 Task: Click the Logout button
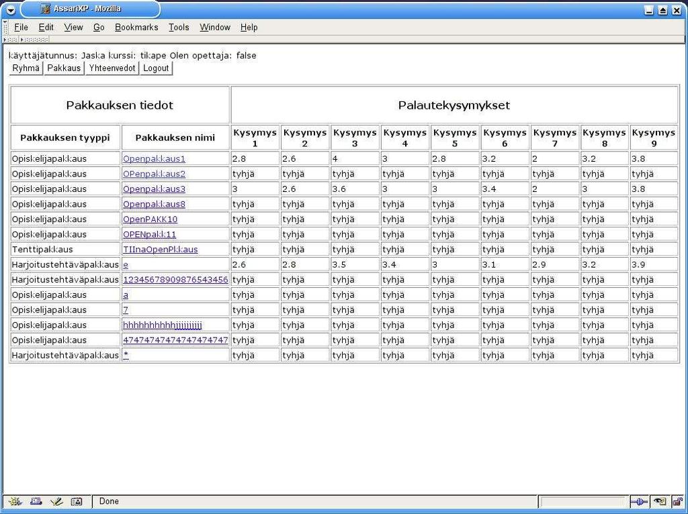click(x=156, y=68)
